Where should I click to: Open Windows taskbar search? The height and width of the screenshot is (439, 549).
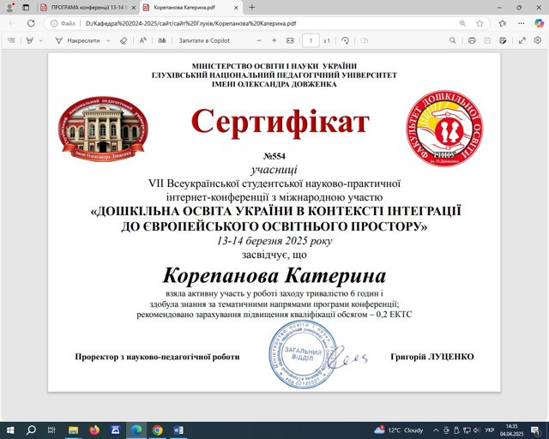click(31, 430)
